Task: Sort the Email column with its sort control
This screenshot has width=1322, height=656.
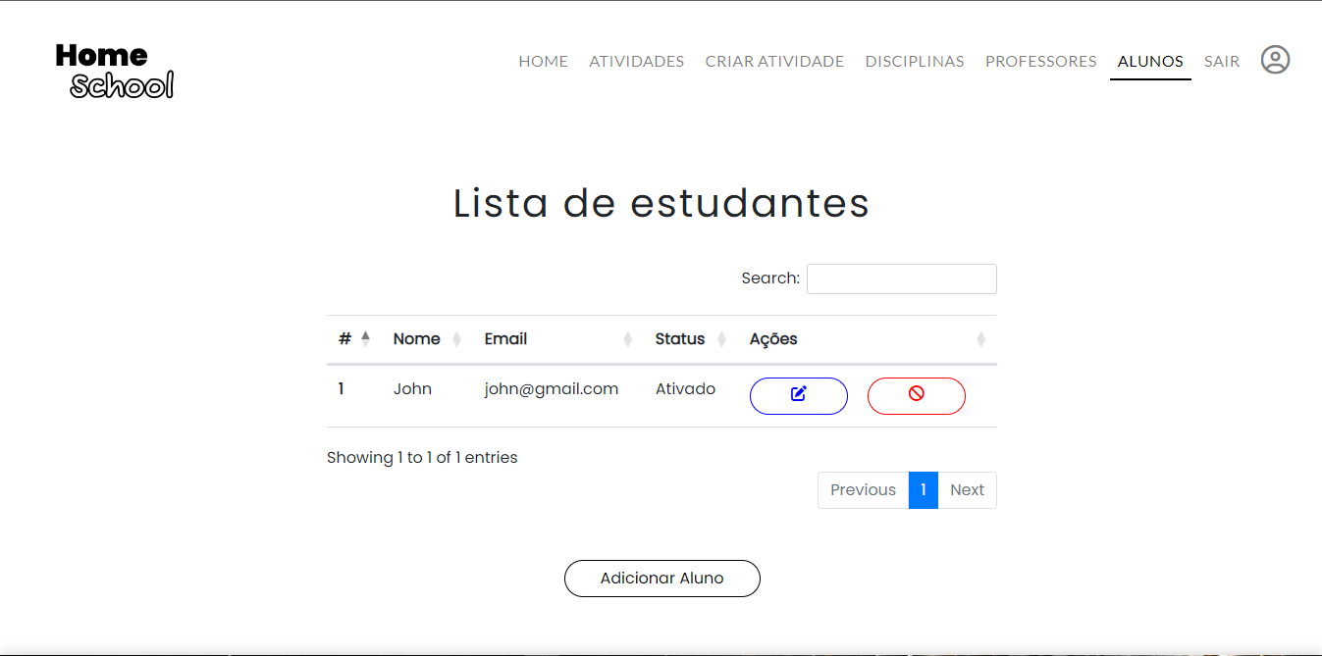Action: pos(627,338)
